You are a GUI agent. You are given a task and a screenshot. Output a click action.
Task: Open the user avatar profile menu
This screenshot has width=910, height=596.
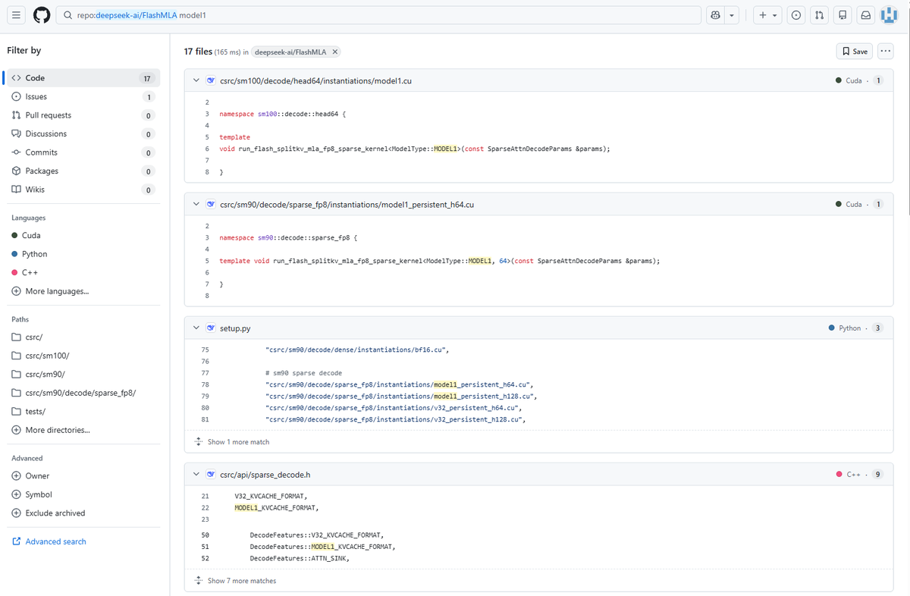(889, 15)
